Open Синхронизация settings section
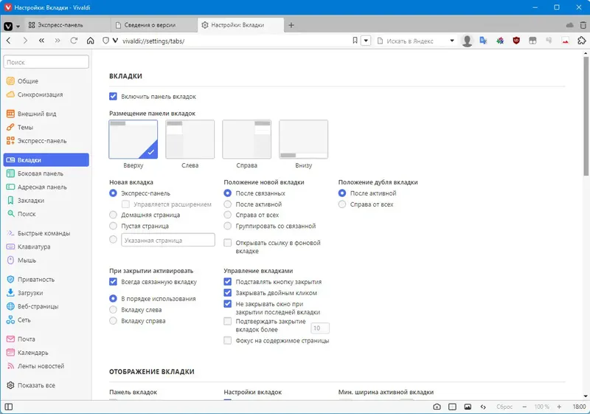 click(46, 94)
